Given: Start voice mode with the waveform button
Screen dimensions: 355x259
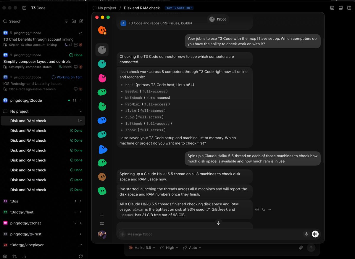Looking at the screenshot, I should point(315,234).
